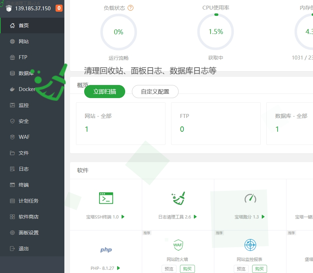Viewport: 313px width, 273px height.
Task: Click the play arrow next to PHP- 8.1.27
Action: (118, 268)
